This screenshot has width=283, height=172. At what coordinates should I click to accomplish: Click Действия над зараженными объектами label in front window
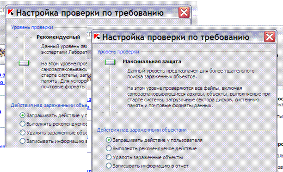point(141,130)
